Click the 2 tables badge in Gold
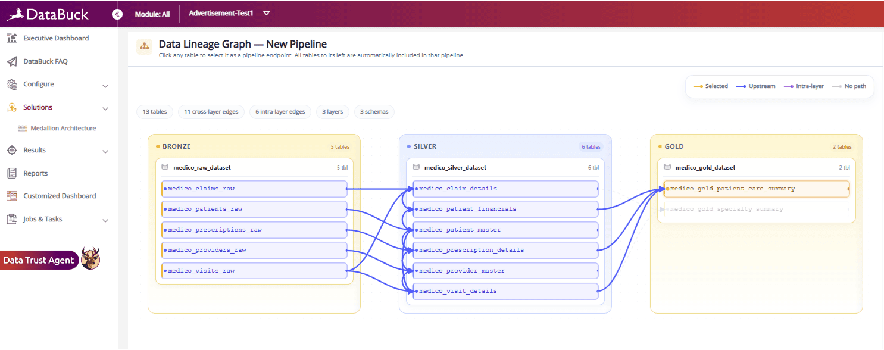This screenshot has height=350, width=884. pos(842,147)
